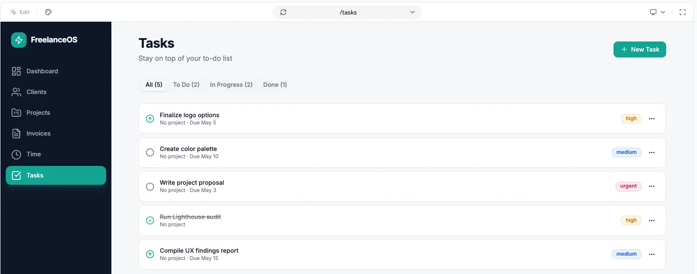Click the FreelanceOS lightning bolt logo

point(19,40)
